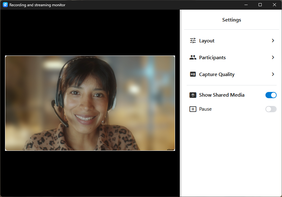This screenshot has height=197, width=282.
Task: Maximize the Recording and streaming monitor window
Action: click(x=260, y=5)
